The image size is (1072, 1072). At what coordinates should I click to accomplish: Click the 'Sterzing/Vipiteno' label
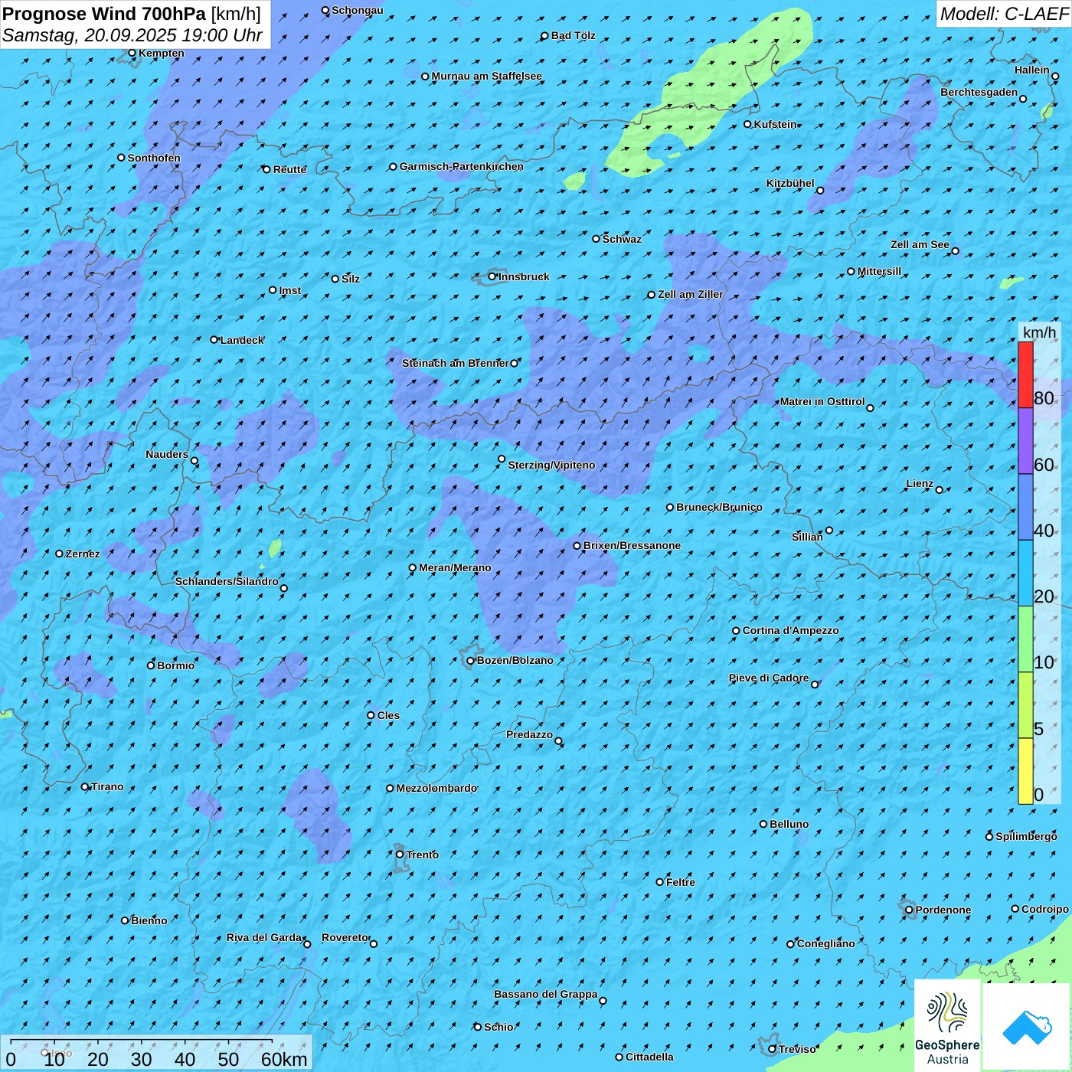(551, 465)
